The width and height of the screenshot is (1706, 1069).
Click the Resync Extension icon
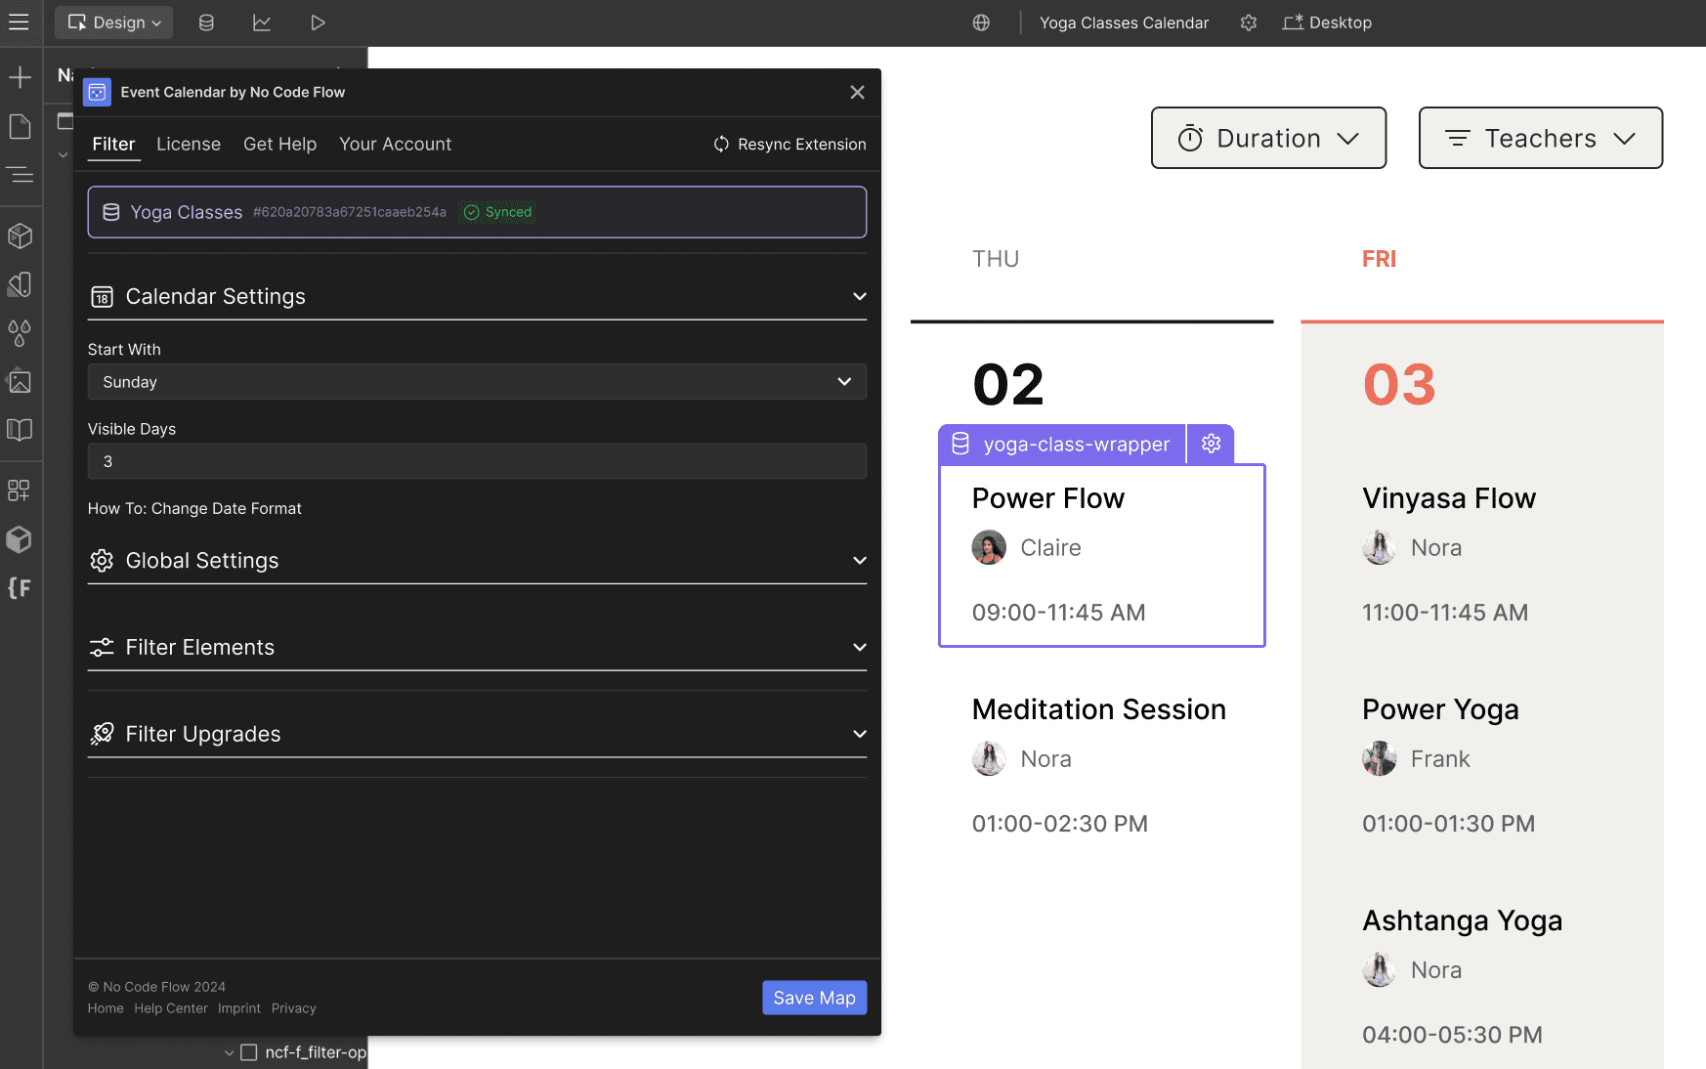(721, 144)
